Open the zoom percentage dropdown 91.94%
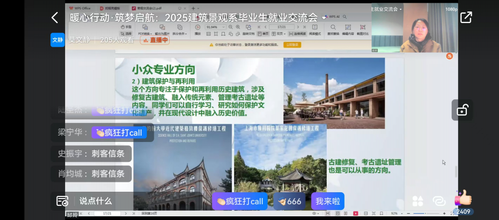499x220 pixels. [x=215, y=27]
